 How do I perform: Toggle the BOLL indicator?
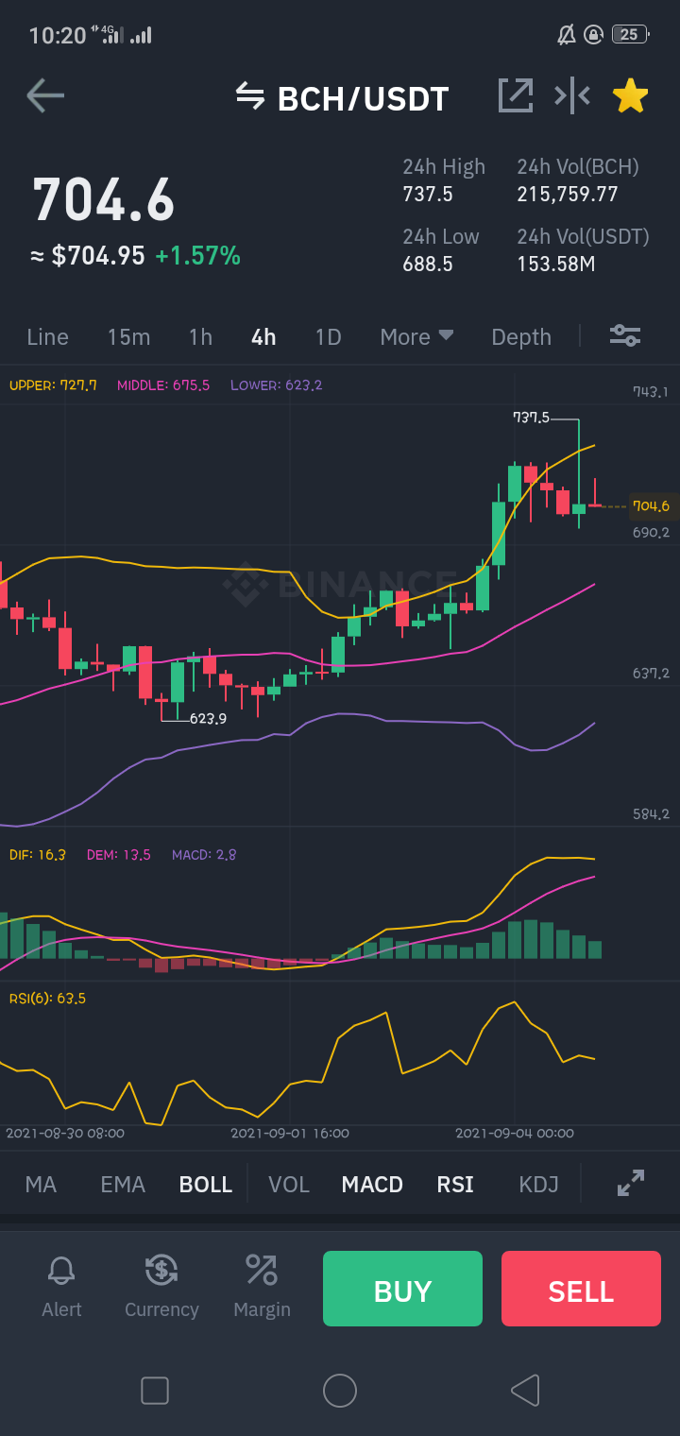point(206,1184)
